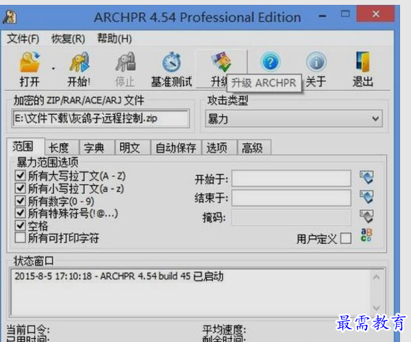Screen dimensions: 411x342
Task: Uncheck 所有数字(0 - 9)
Action: (x=21, y=201)
